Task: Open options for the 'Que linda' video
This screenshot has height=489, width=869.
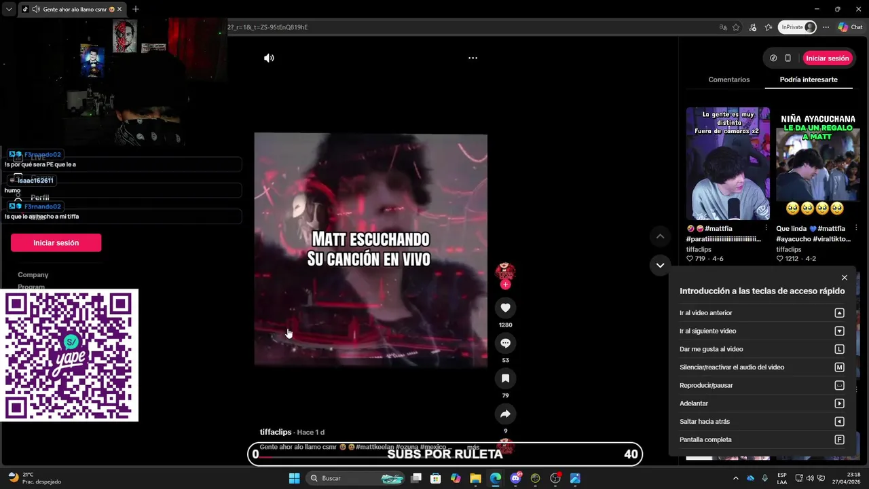Action: (x=856, y=228)
